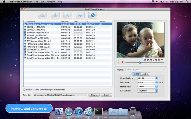
Task: Click the Save to path field
Action: coord(60,95)
